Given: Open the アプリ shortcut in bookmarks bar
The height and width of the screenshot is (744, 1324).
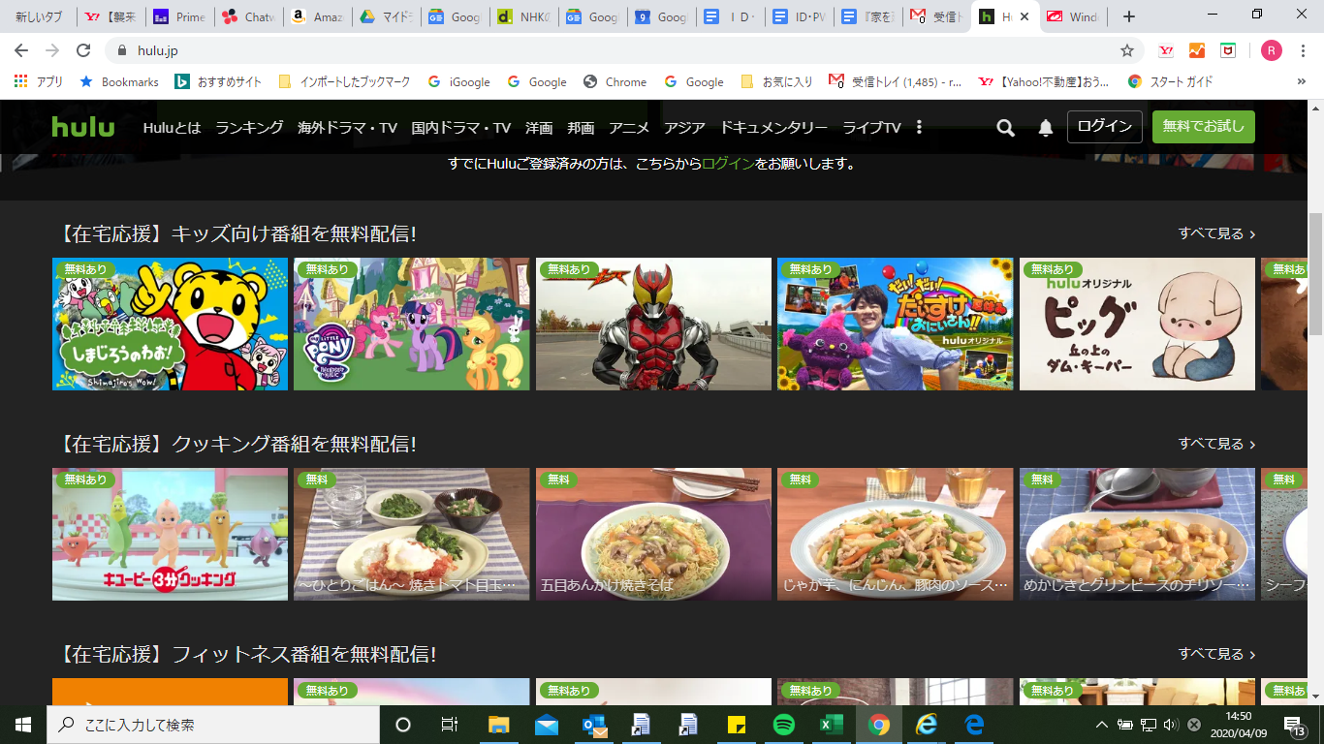Looking at the screenshot, I should (x=39, y=82).
